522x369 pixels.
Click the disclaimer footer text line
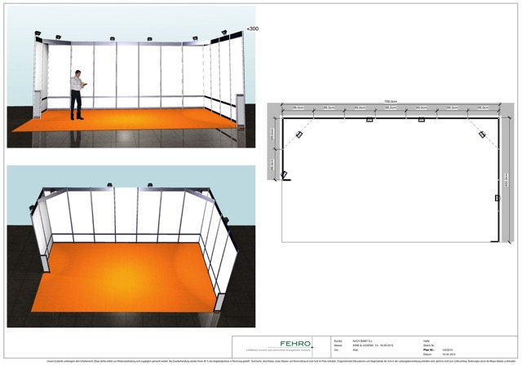tap(261, 362)
